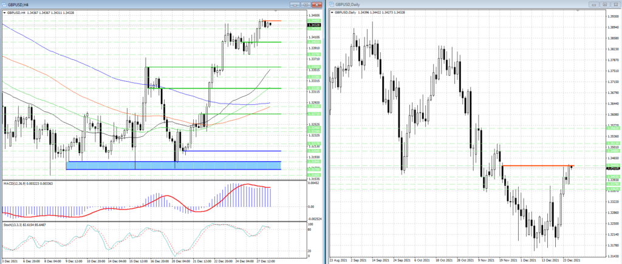Screen dimensions: 622x264
Task: Click the black current price tag on H4 scale
Action: pos(315,25)
